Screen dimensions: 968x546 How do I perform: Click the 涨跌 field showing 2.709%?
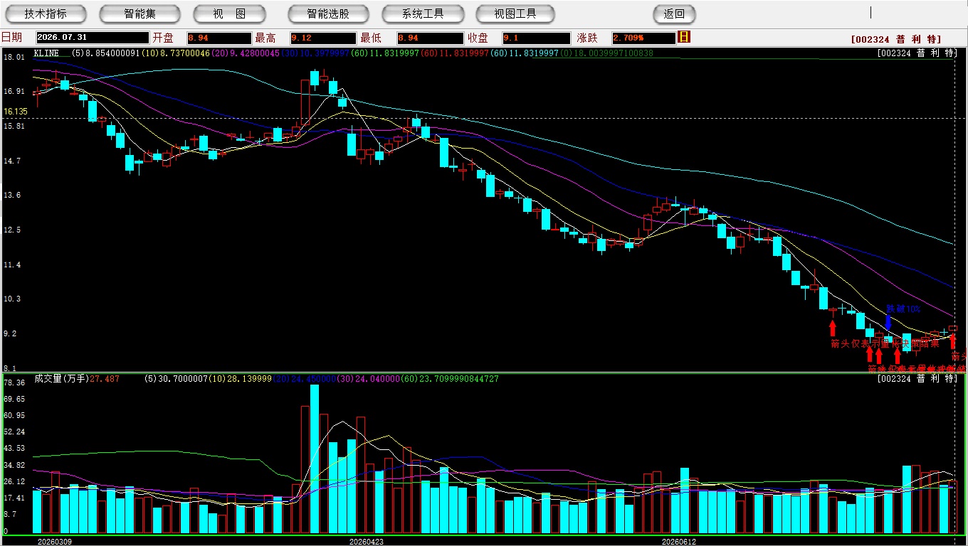pos(643,38)
